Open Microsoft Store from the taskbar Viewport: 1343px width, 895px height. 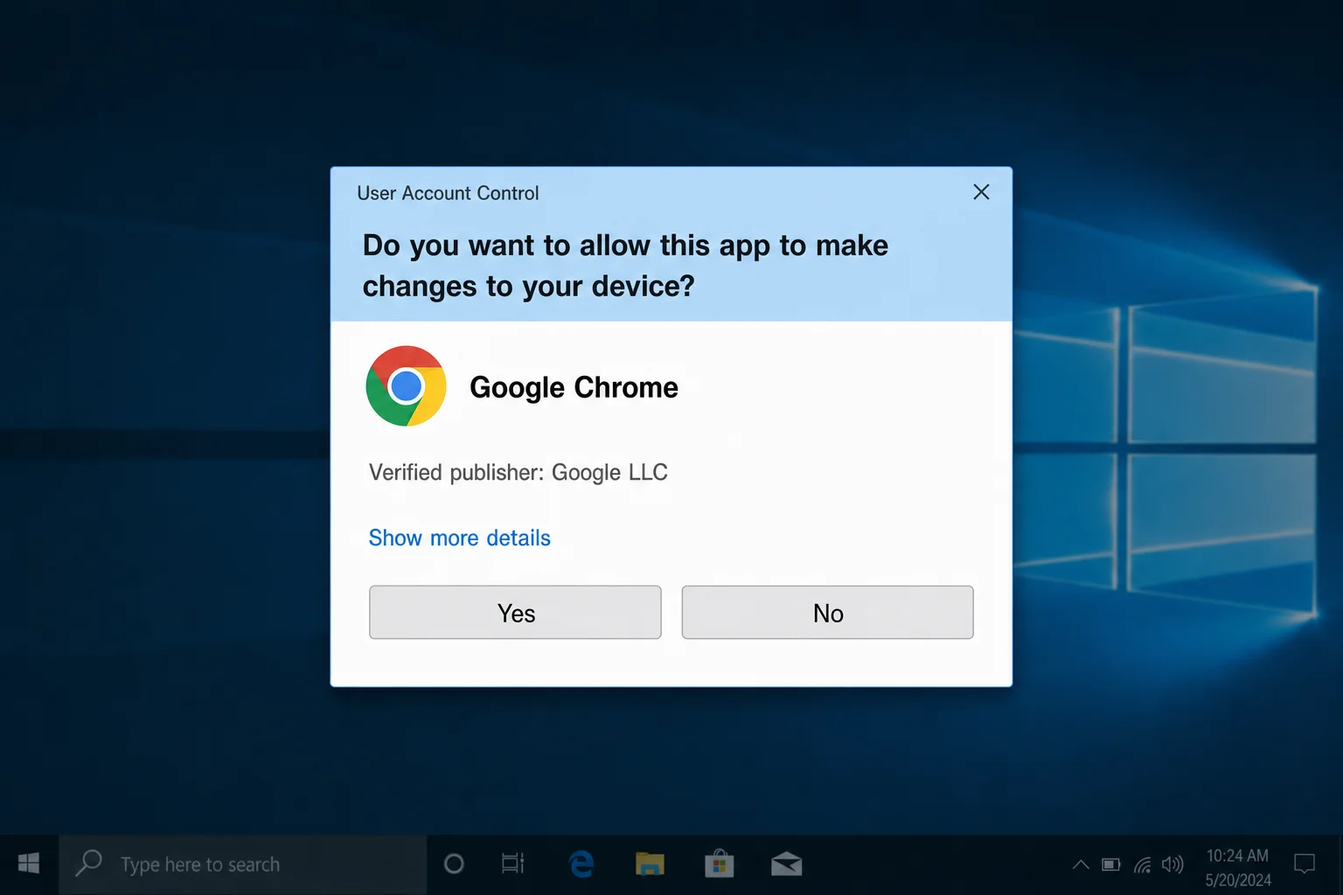point(719,864)
